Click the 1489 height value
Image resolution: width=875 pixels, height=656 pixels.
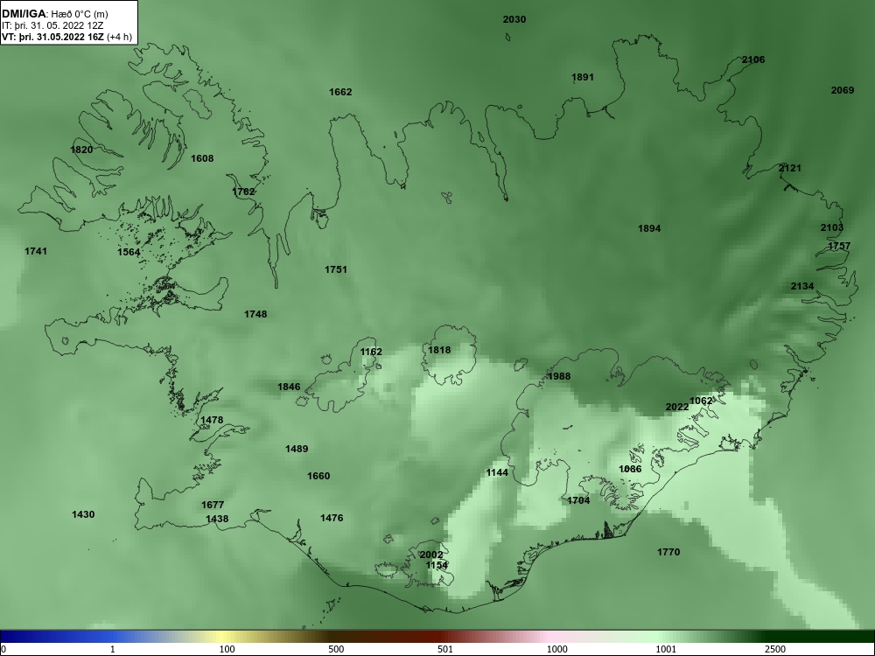[x=297, y=449]
